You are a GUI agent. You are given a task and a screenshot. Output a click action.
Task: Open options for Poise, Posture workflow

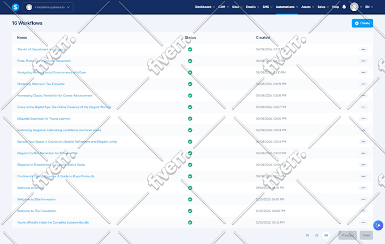point(363,61)
